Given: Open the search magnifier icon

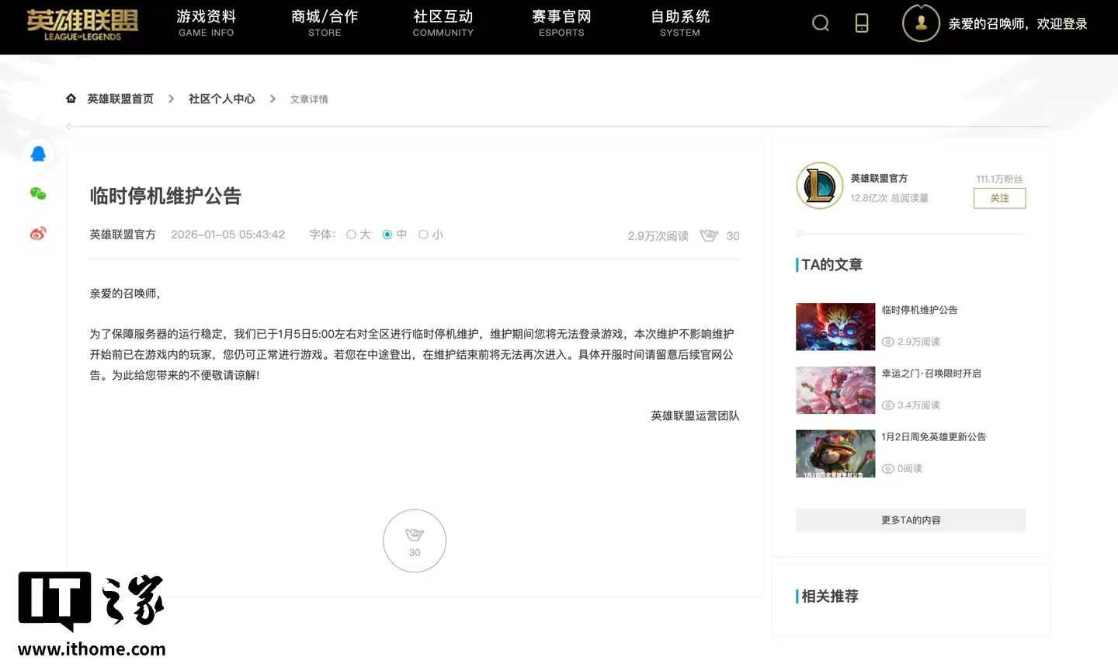Looking at the screenshot, I should tap(821, 23).
